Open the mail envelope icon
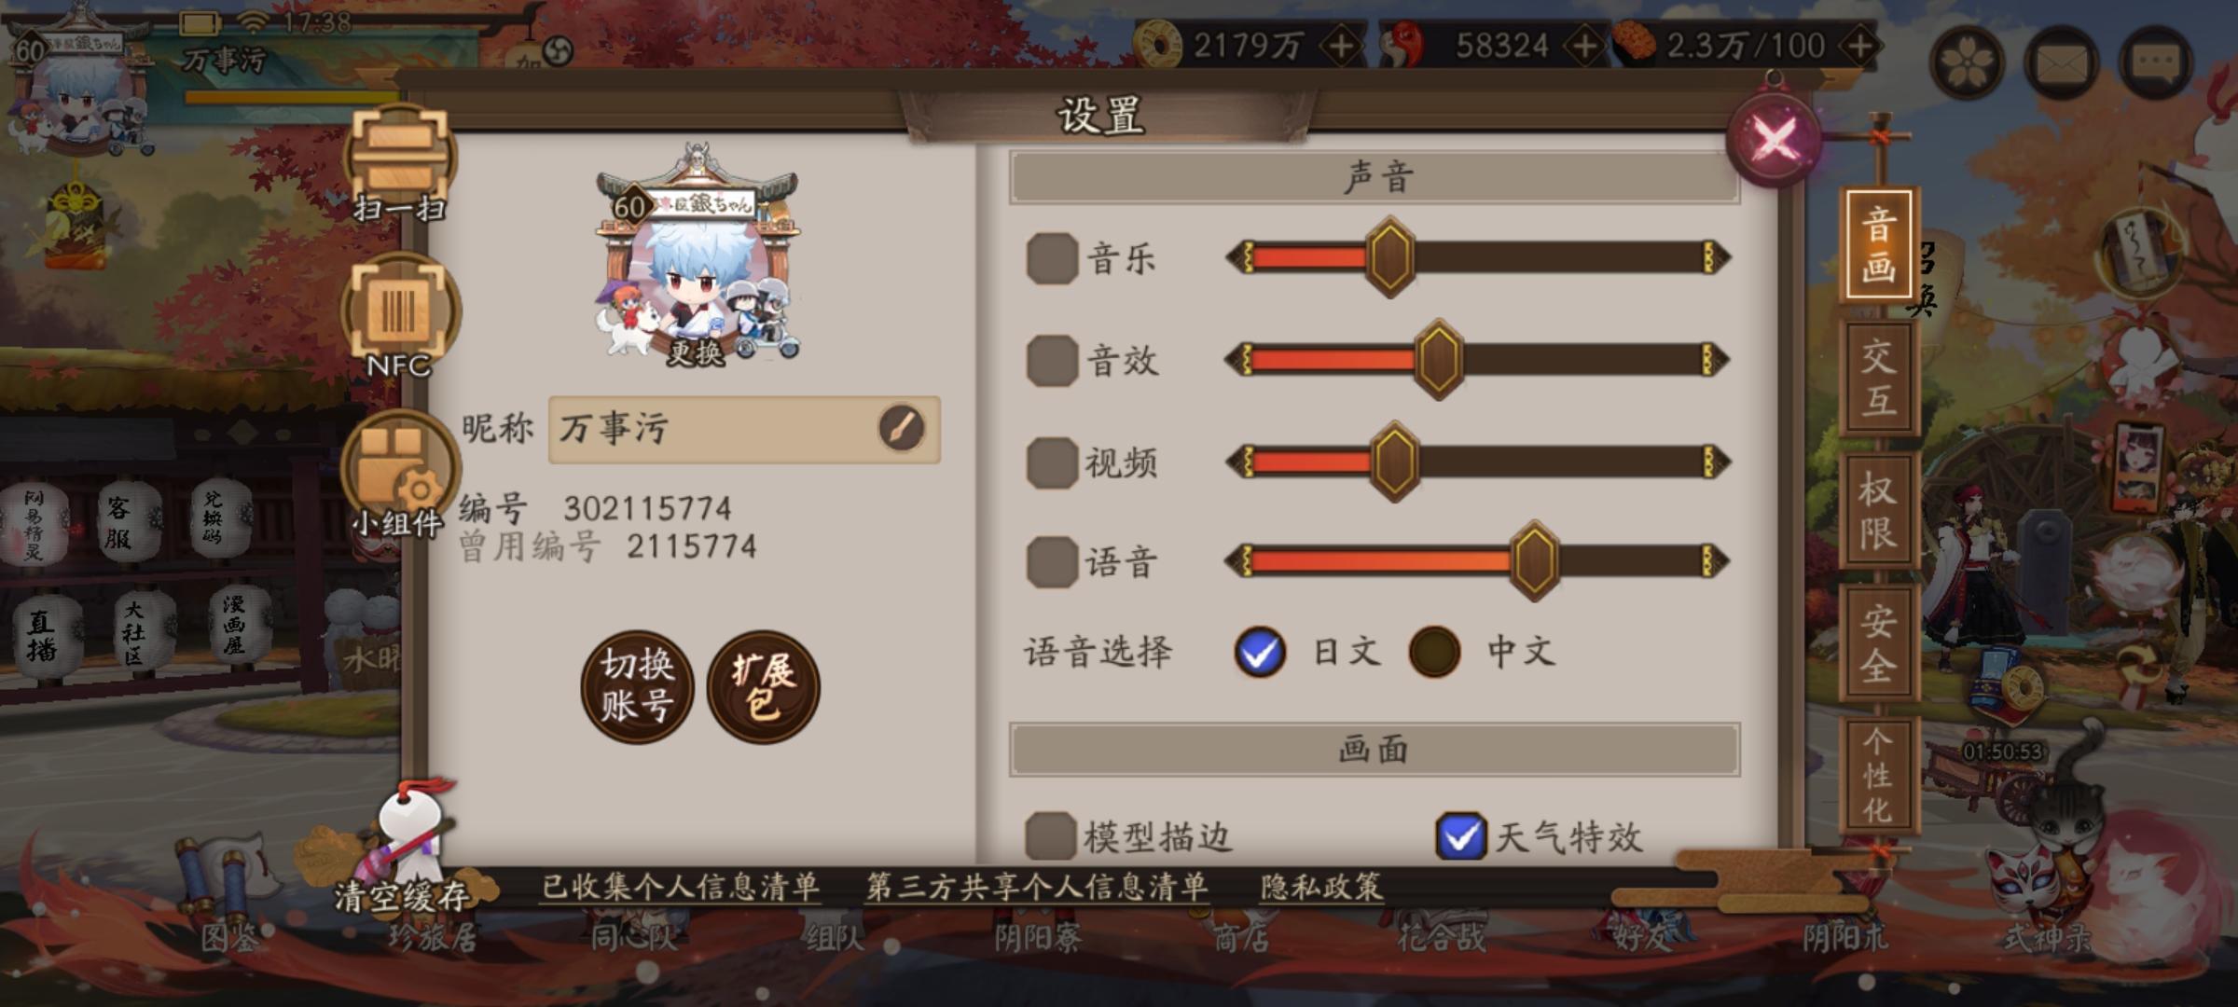Image resolution: width=2238 pixels, height=1007 pixels. click(x=2061, y=62)
